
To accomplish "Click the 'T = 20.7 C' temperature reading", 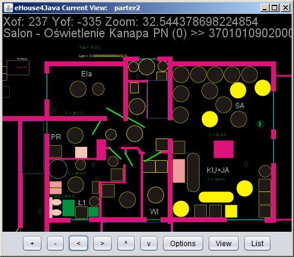I will [75, 113].
